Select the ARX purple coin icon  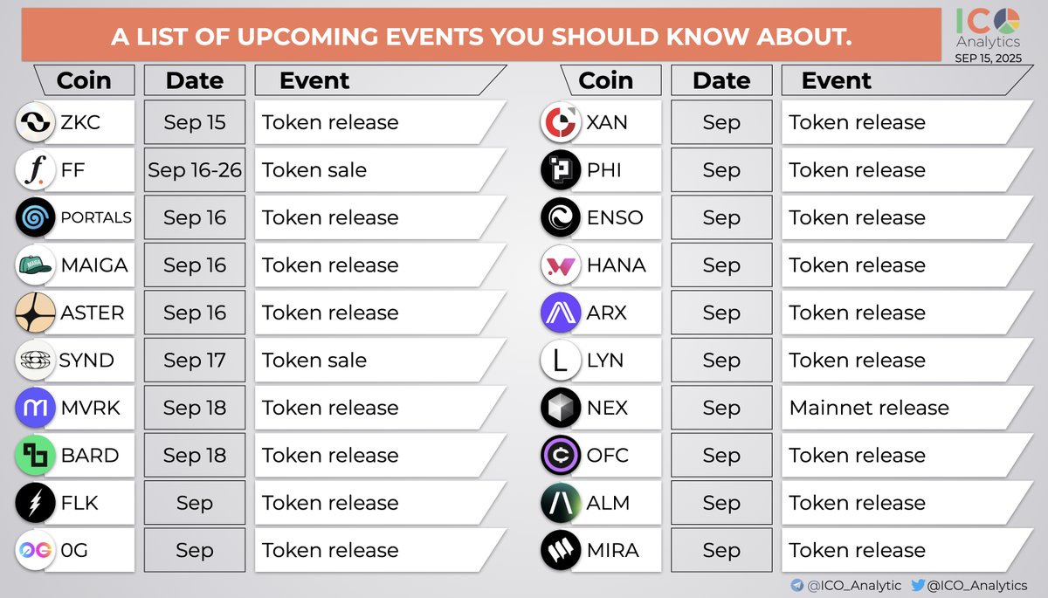[560, 313]
